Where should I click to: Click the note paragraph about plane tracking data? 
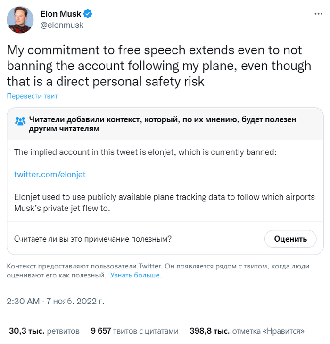(165, 202)
